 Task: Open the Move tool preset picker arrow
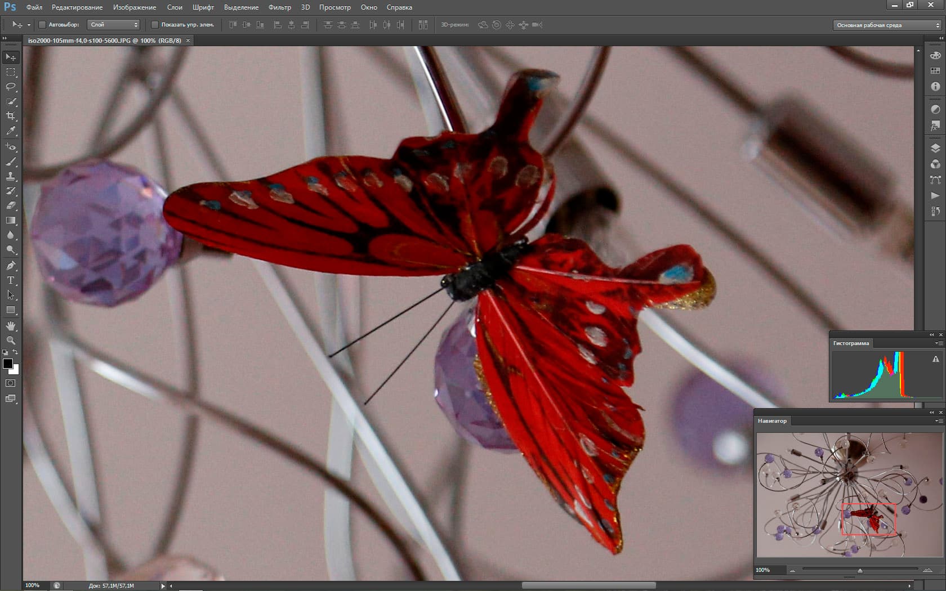[x=29, y=25]
